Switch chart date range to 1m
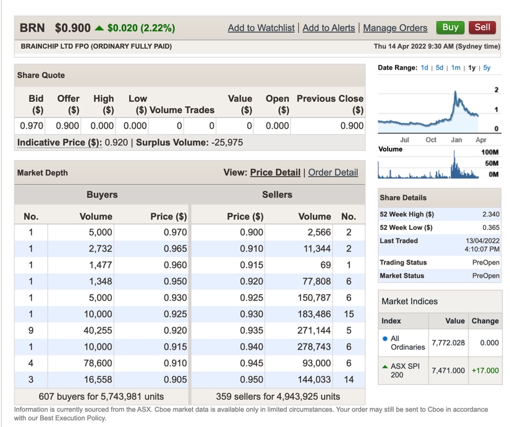 pos(456,67)
